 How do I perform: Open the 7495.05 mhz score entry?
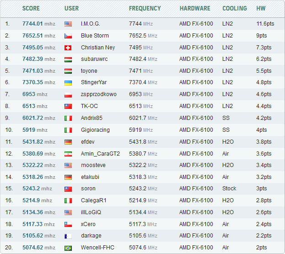[x=39, y=48]
